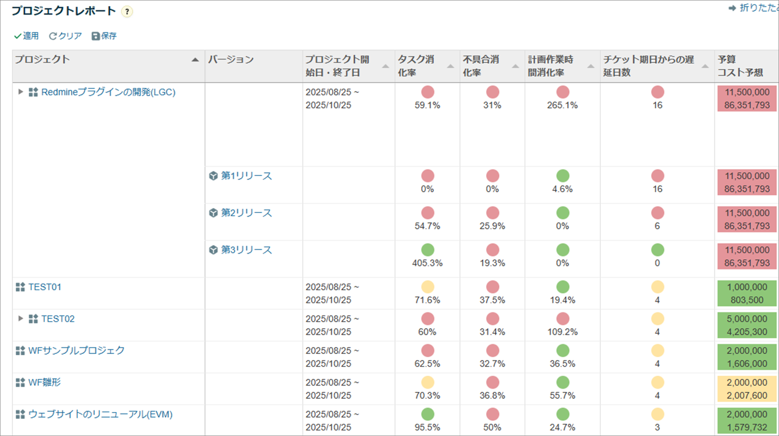Expand the TEST02 project tree arrow

[21, 319]
